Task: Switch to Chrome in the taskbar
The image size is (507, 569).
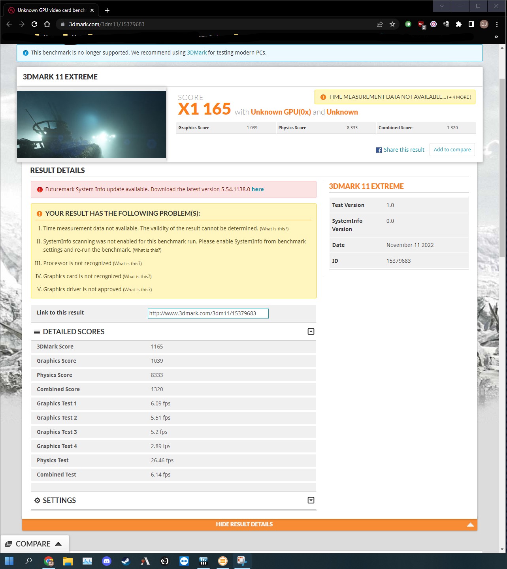Action: [49, 561]
